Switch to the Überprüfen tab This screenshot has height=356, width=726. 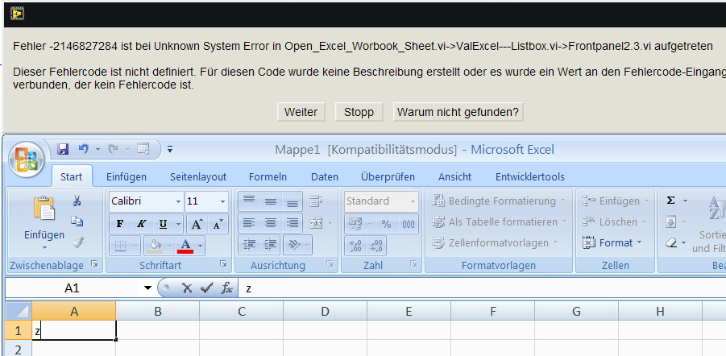[388, 177]
